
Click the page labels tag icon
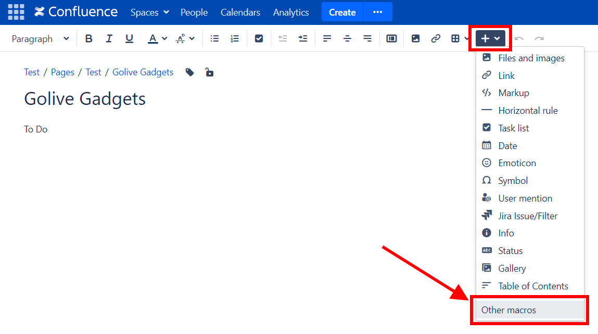190,72
